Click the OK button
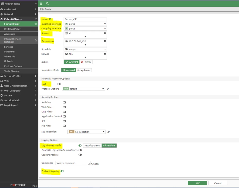 pos(197,183)
